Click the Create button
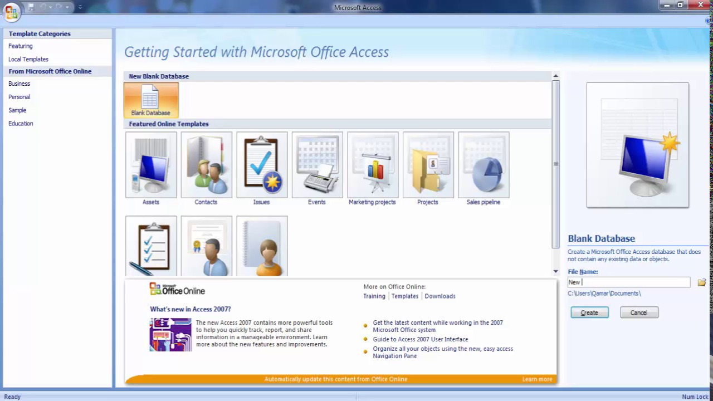Screen dimensions: 713x401 coord(589,312)
